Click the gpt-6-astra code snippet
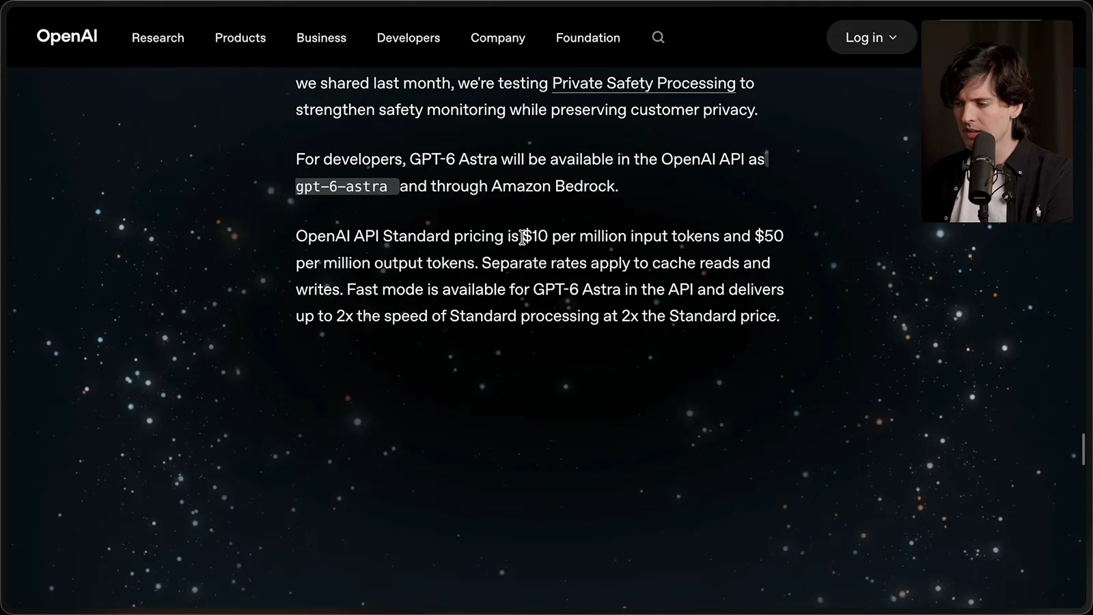 (346, 186)
